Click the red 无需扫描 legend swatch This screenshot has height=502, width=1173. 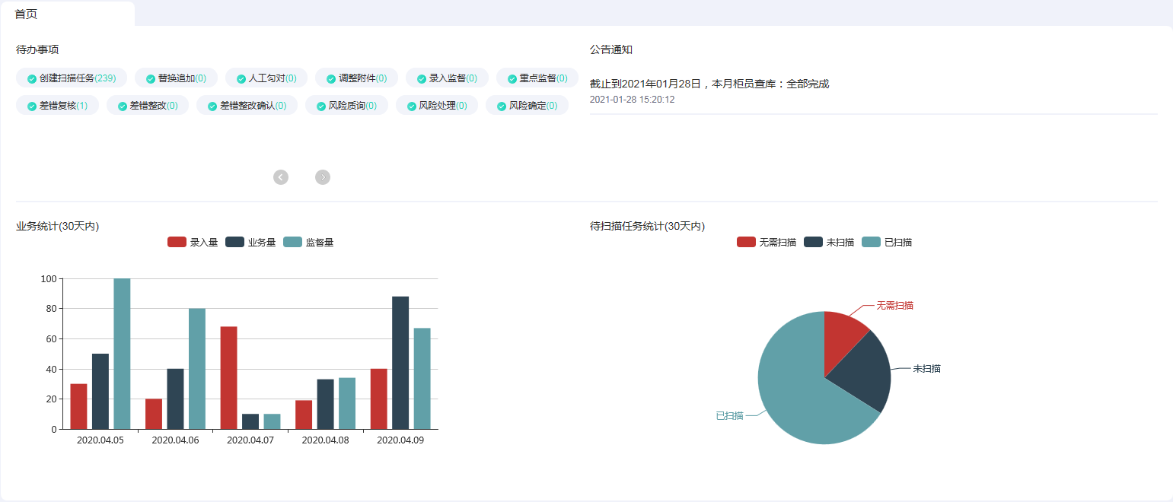coord(746,243)
